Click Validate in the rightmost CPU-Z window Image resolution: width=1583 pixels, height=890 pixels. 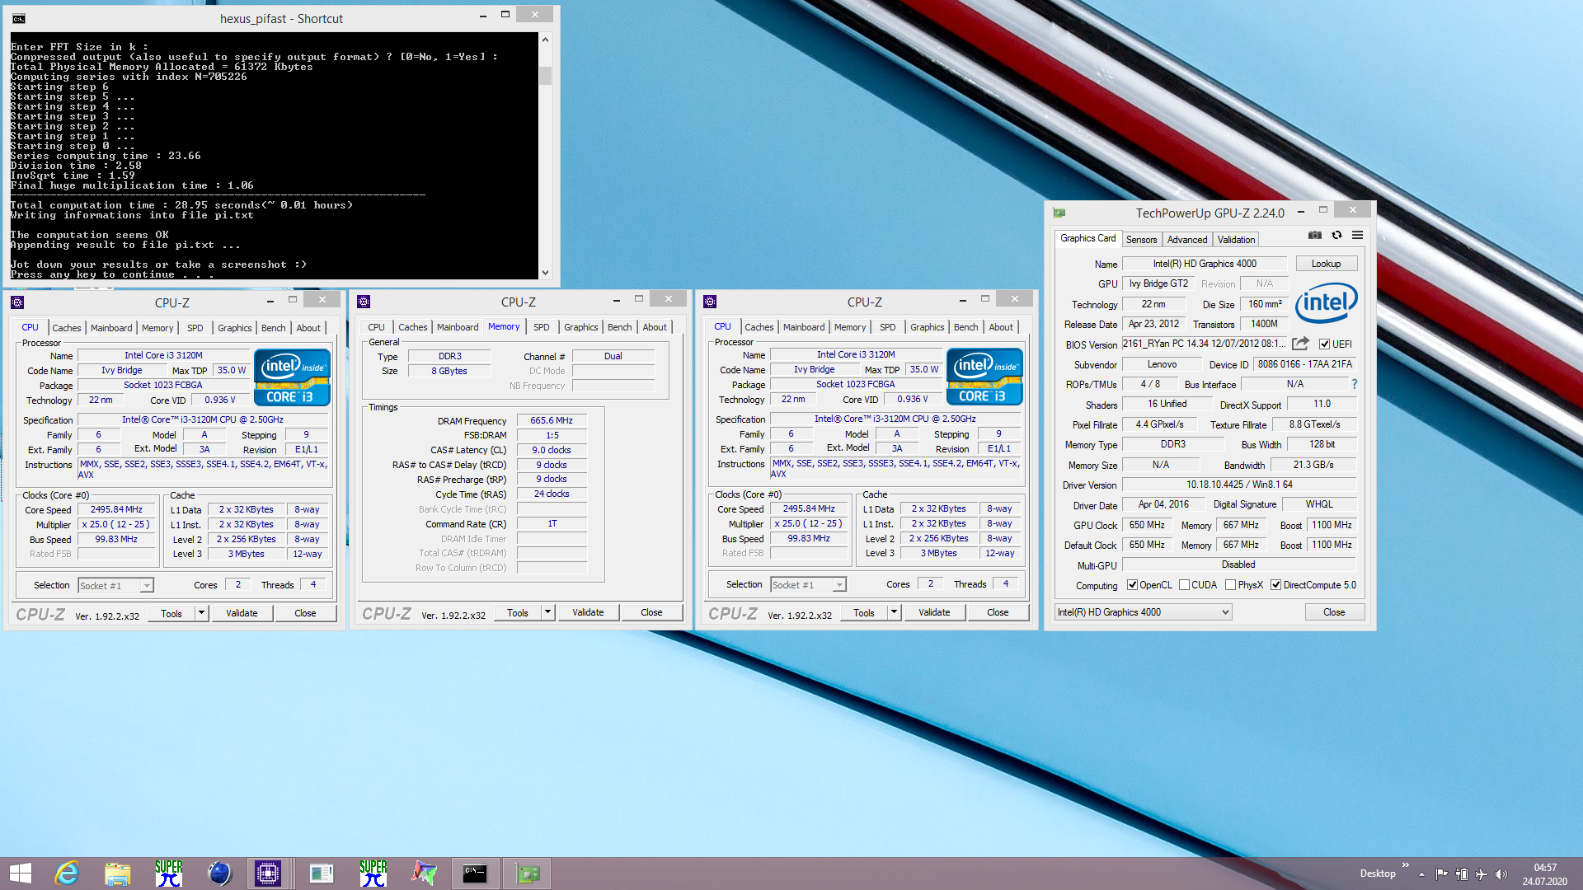pos(934,612)
